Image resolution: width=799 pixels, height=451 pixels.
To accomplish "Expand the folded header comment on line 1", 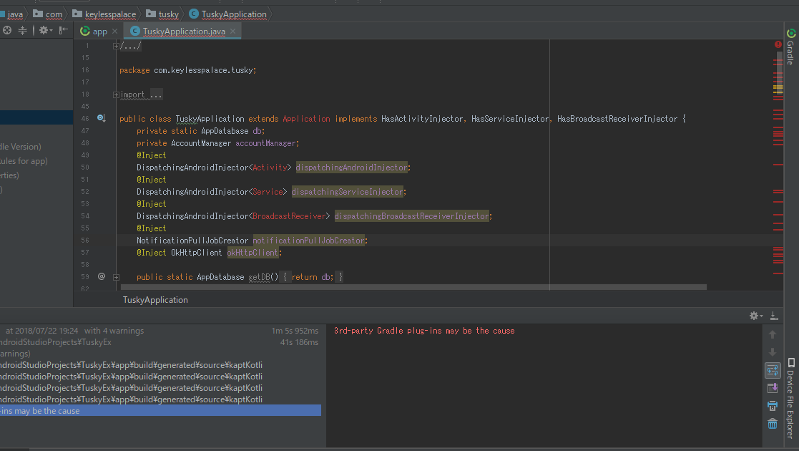I will coord(116,46).
